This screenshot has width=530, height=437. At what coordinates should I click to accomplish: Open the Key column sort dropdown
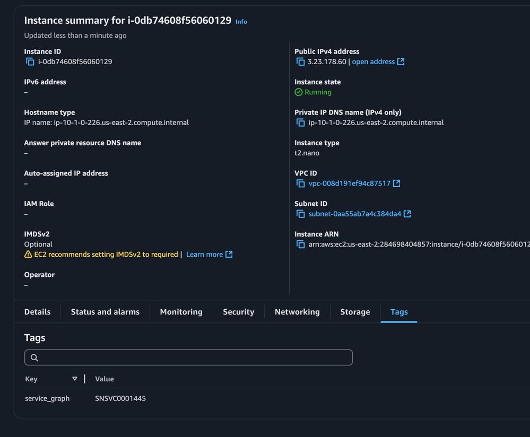click(x=75, y=379)
